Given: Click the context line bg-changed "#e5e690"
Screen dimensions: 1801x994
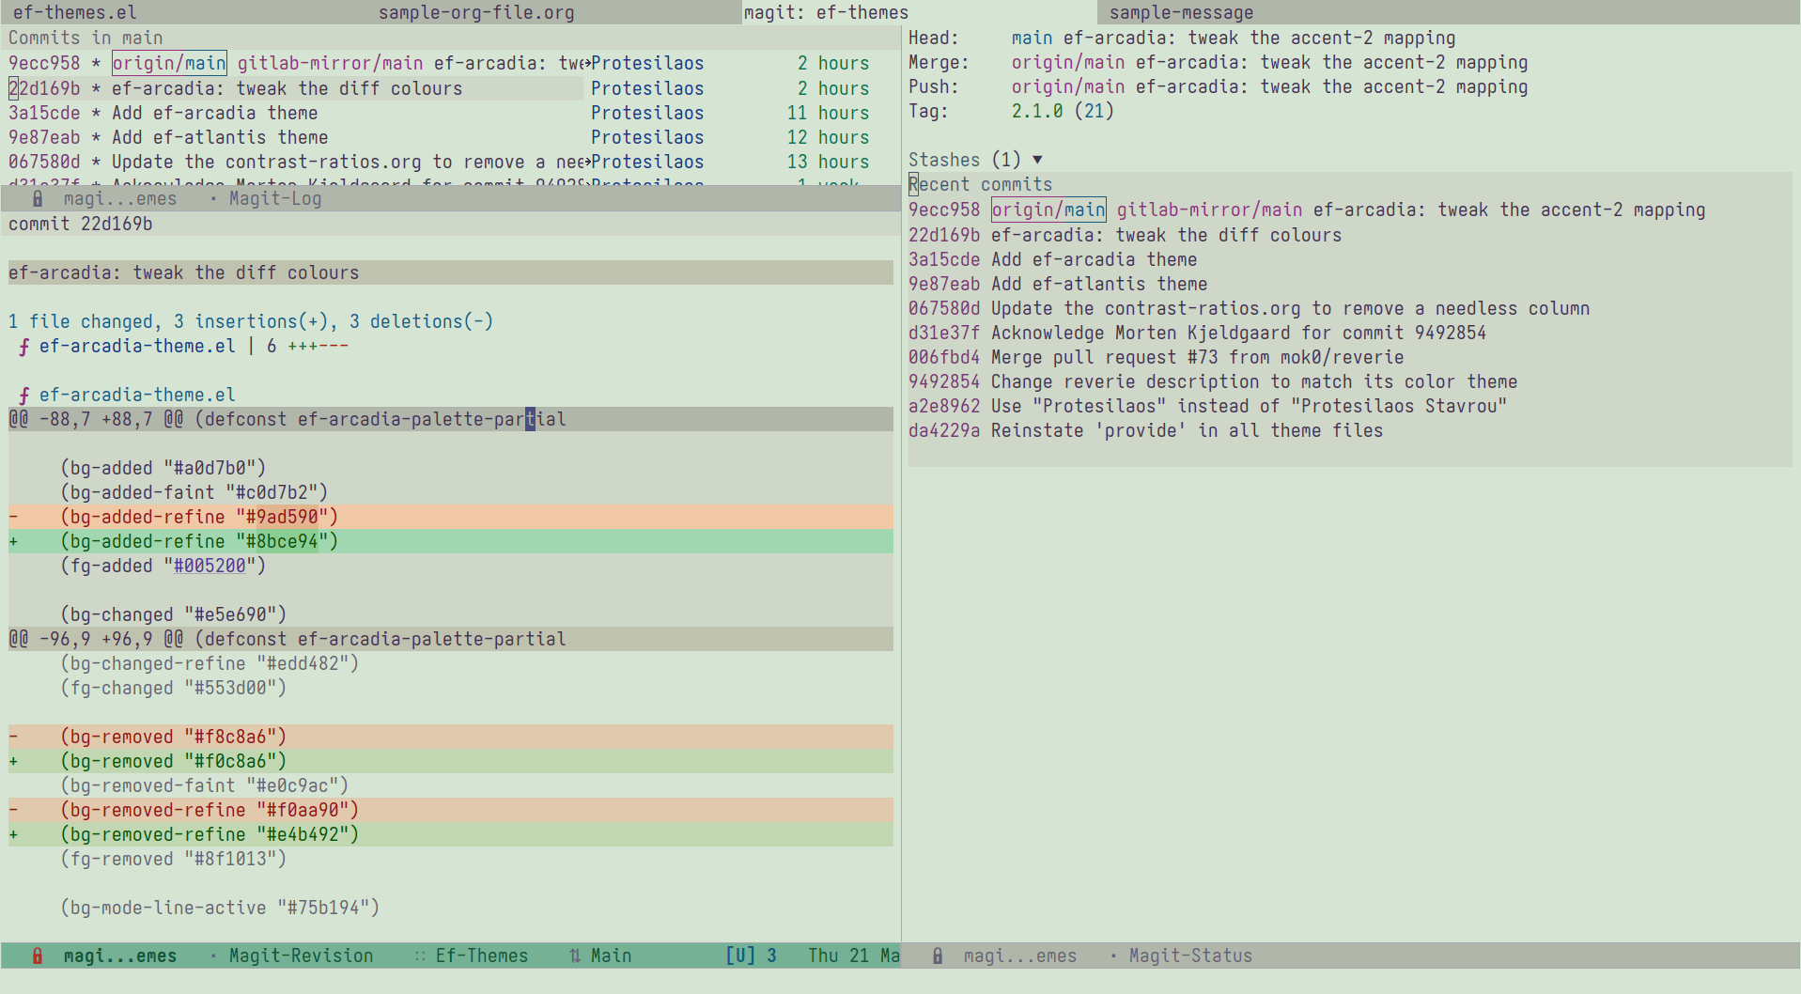Looking at the screenshot, I should [173, 614].
